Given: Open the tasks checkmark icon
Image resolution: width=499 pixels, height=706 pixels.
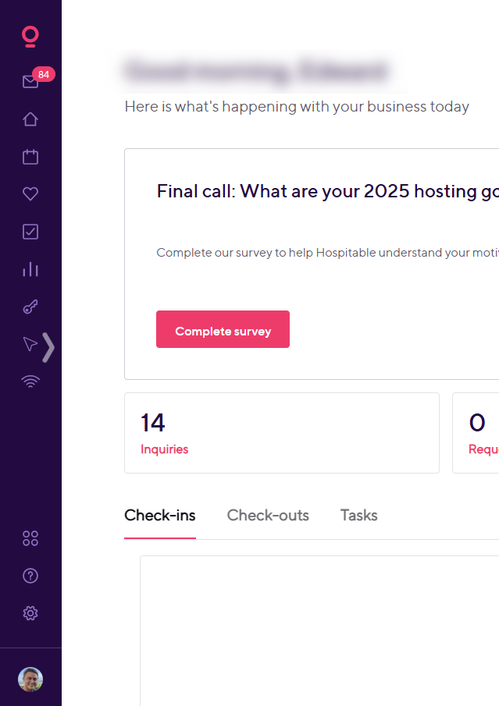Looking at the screenshot, I should (x=30, y=232).
